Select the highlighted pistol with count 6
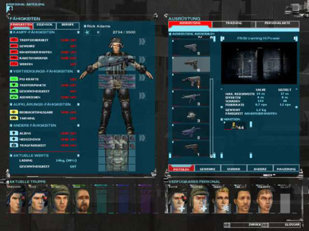309x231 pixels. click(x=191, y=65)
